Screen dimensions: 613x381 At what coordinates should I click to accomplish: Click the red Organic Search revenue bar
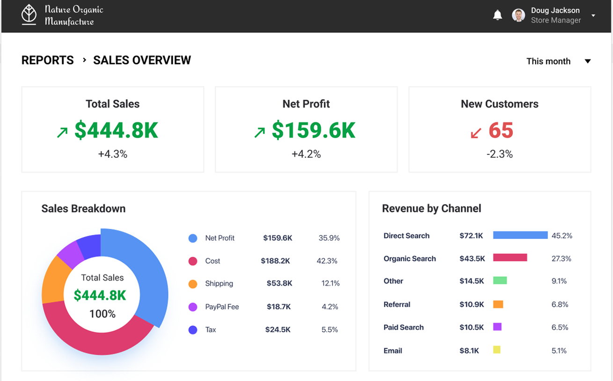510,258
